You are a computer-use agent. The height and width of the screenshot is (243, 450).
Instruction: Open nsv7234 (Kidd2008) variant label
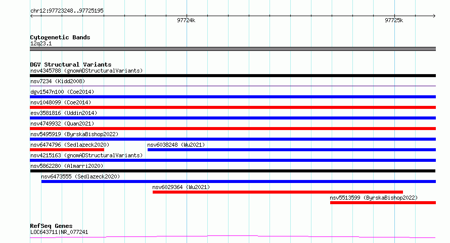pyautogui.click(x=58, y=81)
